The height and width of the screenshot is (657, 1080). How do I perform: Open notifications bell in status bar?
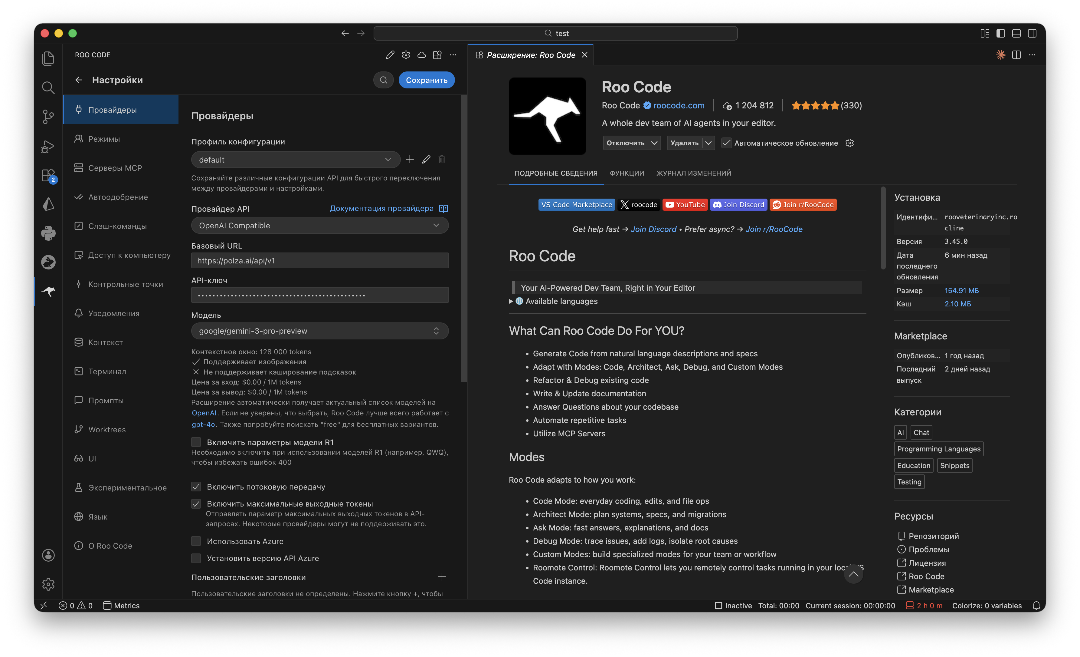pos(1036,605)
